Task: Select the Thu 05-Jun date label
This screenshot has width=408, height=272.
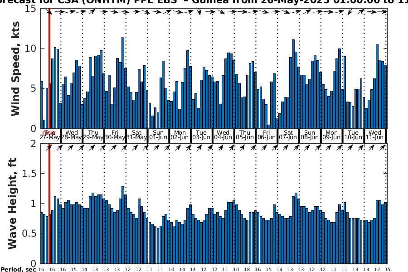Action: pos(245,135)
